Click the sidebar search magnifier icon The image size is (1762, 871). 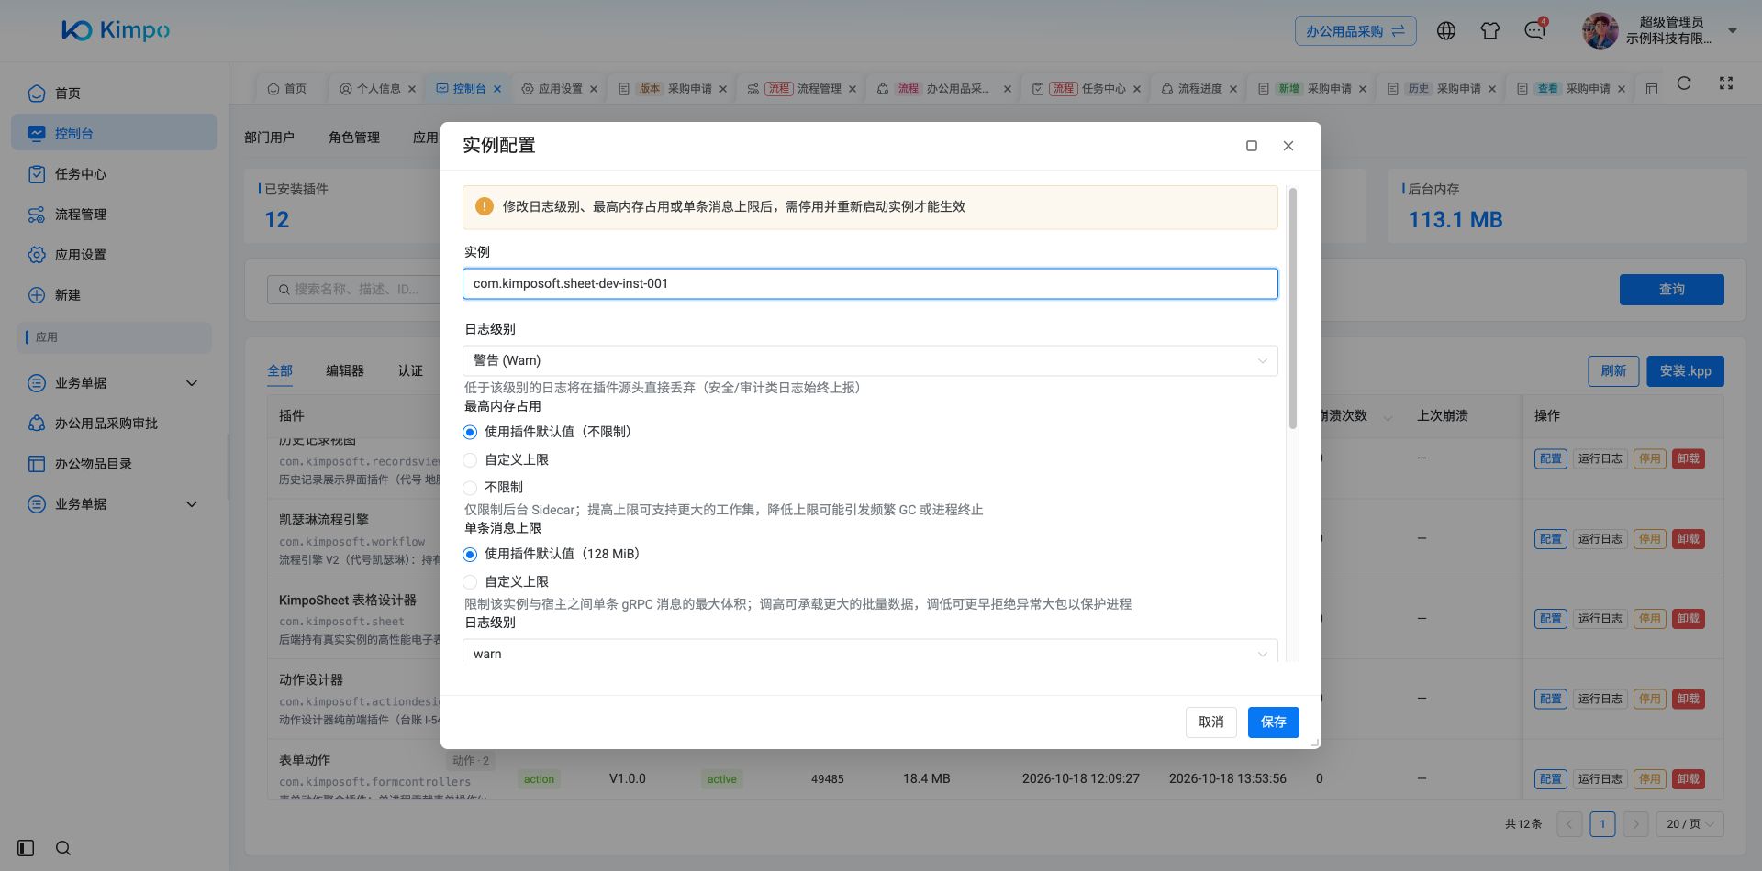pyautogui.click(x=63, y=848)
